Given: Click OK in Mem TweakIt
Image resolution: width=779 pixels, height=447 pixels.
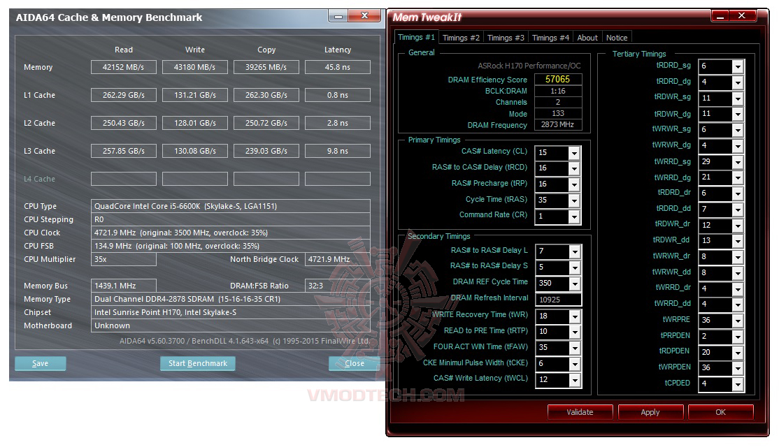Looking at the screenshot, I should [x=720, y=412].
